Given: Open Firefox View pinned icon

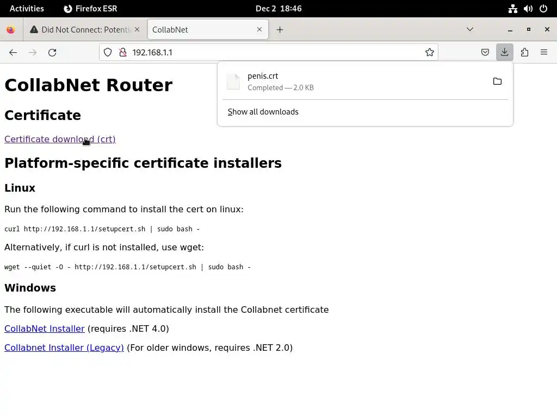Looking at the screenshot, I should coord(11,30).
